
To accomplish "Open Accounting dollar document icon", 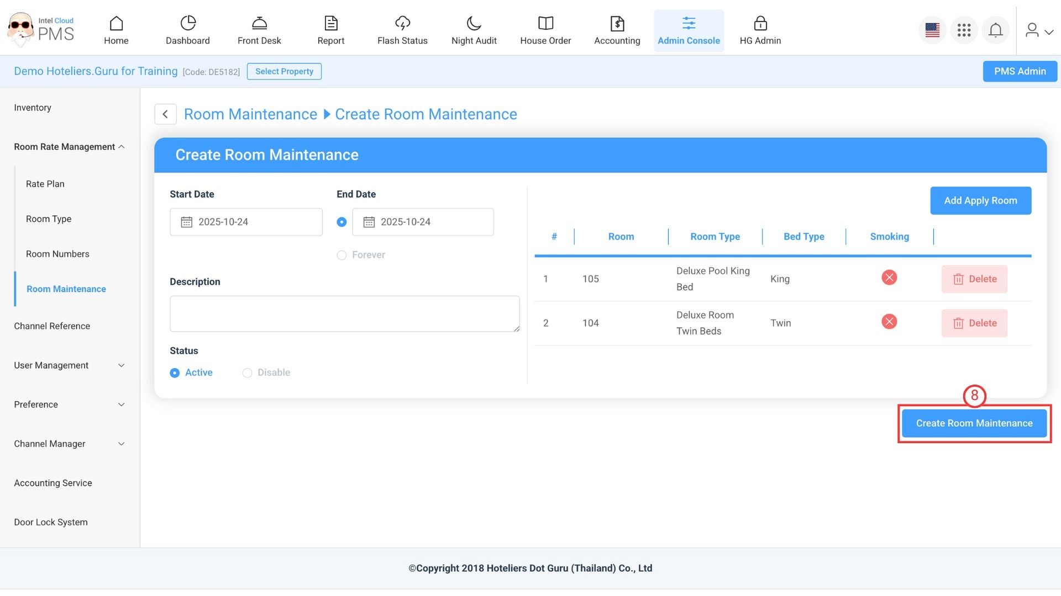I will pos(617,23).
